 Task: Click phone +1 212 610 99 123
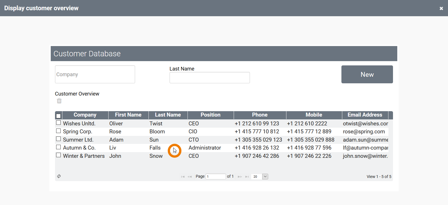tap(257, 124)
